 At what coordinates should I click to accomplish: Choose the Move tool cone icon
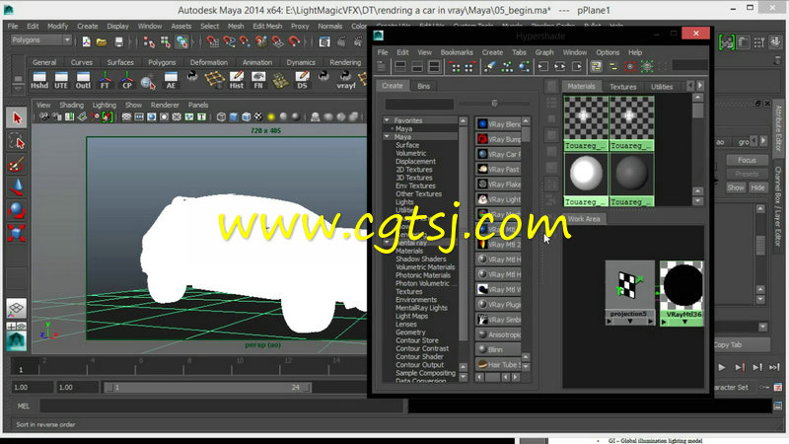click(17, 187)
